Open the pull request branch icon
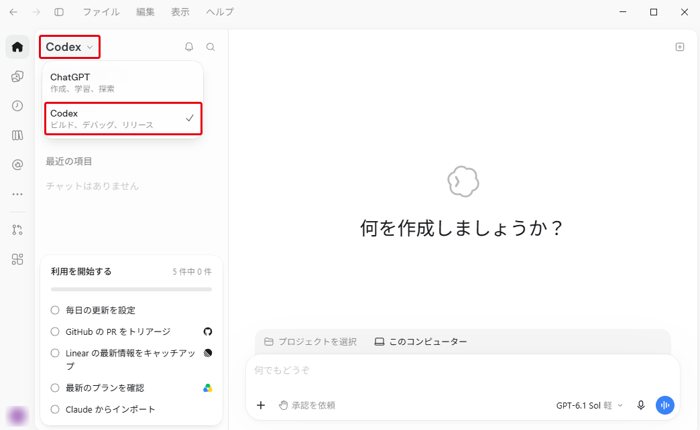The width and height of the screenshot is (700, 430). tap(17, 230)
